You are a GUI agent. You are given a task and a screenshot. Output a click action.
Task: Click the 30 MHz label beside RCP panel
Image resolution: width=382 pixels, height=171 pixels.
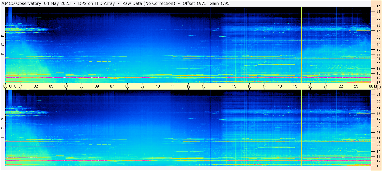378,16
